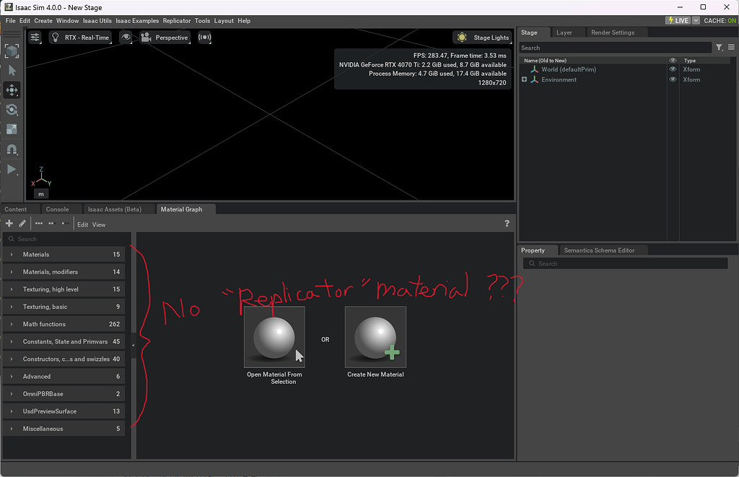
Task: Toggle visibility of World (defaultPrim)
Action: point(673,69)
